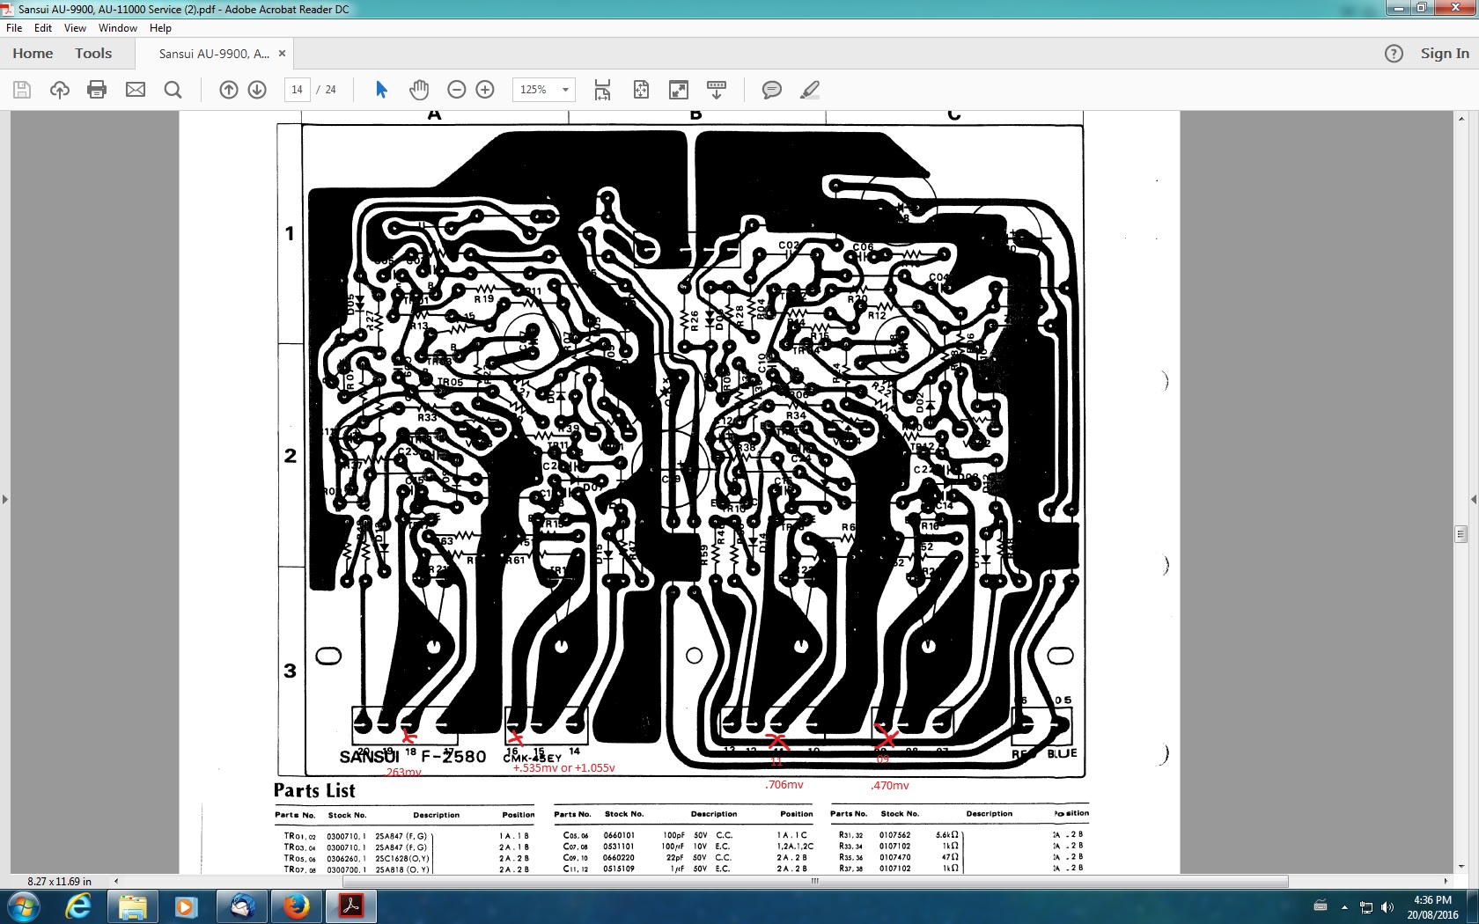Click the fit one full page icon
1479x924 pixels.
(641, 90)
